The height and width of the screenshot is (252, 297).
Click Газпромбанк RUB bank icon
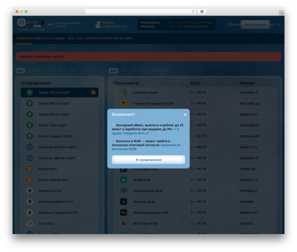point(124,191)
